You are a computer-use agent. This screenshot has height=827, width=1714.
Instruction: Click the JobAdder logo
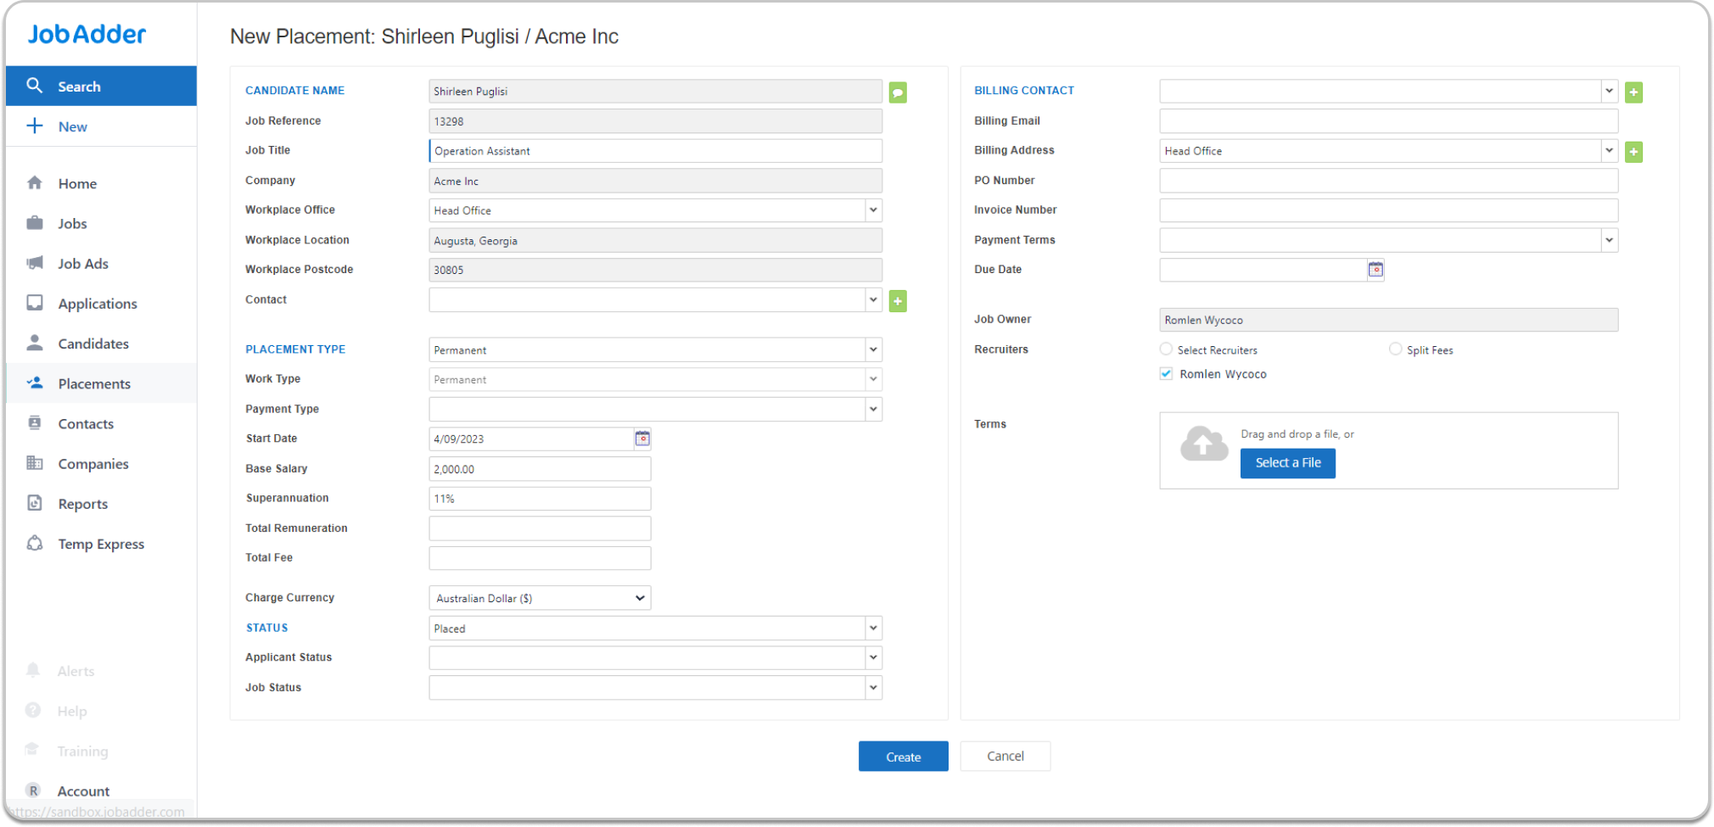point(87,34)
